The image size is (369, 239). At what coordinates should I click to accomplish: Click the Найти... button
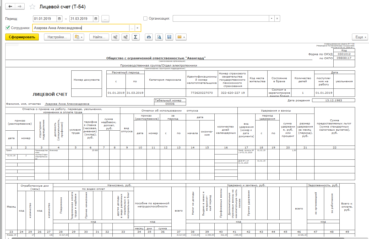click(x=99, y=37)
